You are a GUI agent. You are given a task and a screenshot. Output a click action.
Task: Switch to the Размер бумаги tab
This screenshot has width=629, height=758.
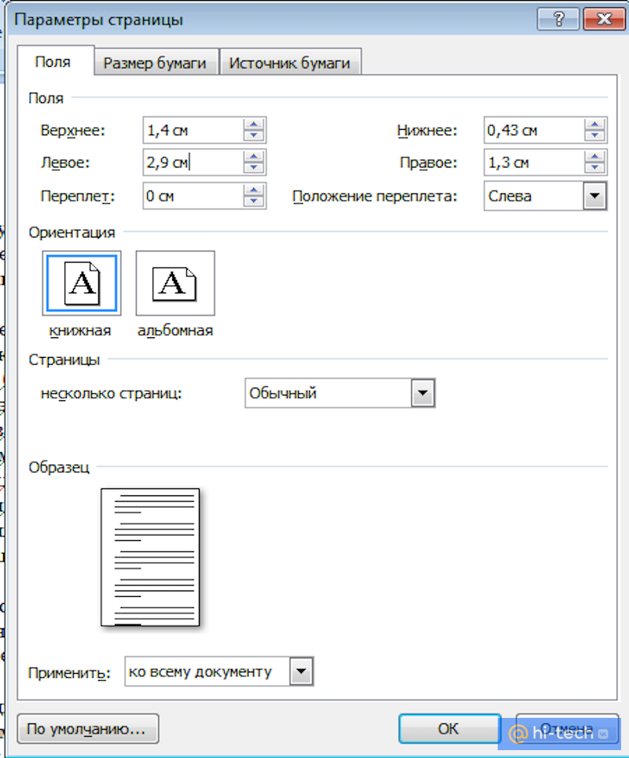(x=156, y=61)
